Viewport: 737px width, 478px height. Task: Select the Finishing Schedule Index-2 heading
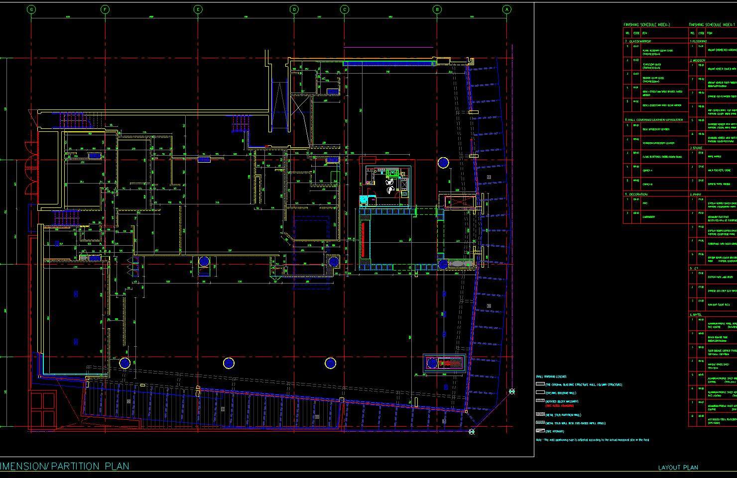[x=647, y=25]
